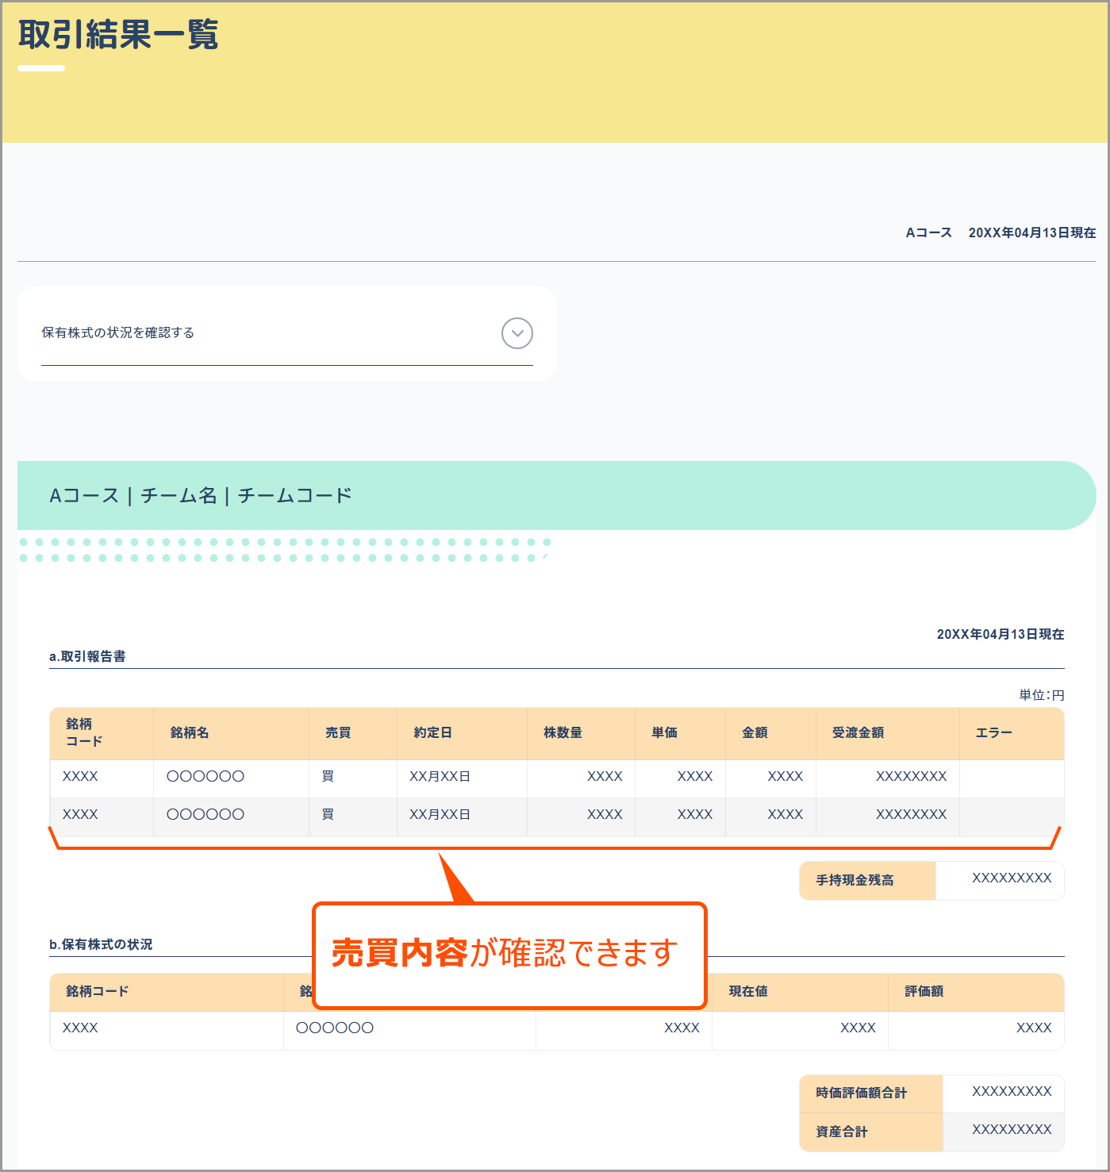Select the 時価評価額合計 label
This screenshot has height=1172, width=1110.
(862, 1093)
